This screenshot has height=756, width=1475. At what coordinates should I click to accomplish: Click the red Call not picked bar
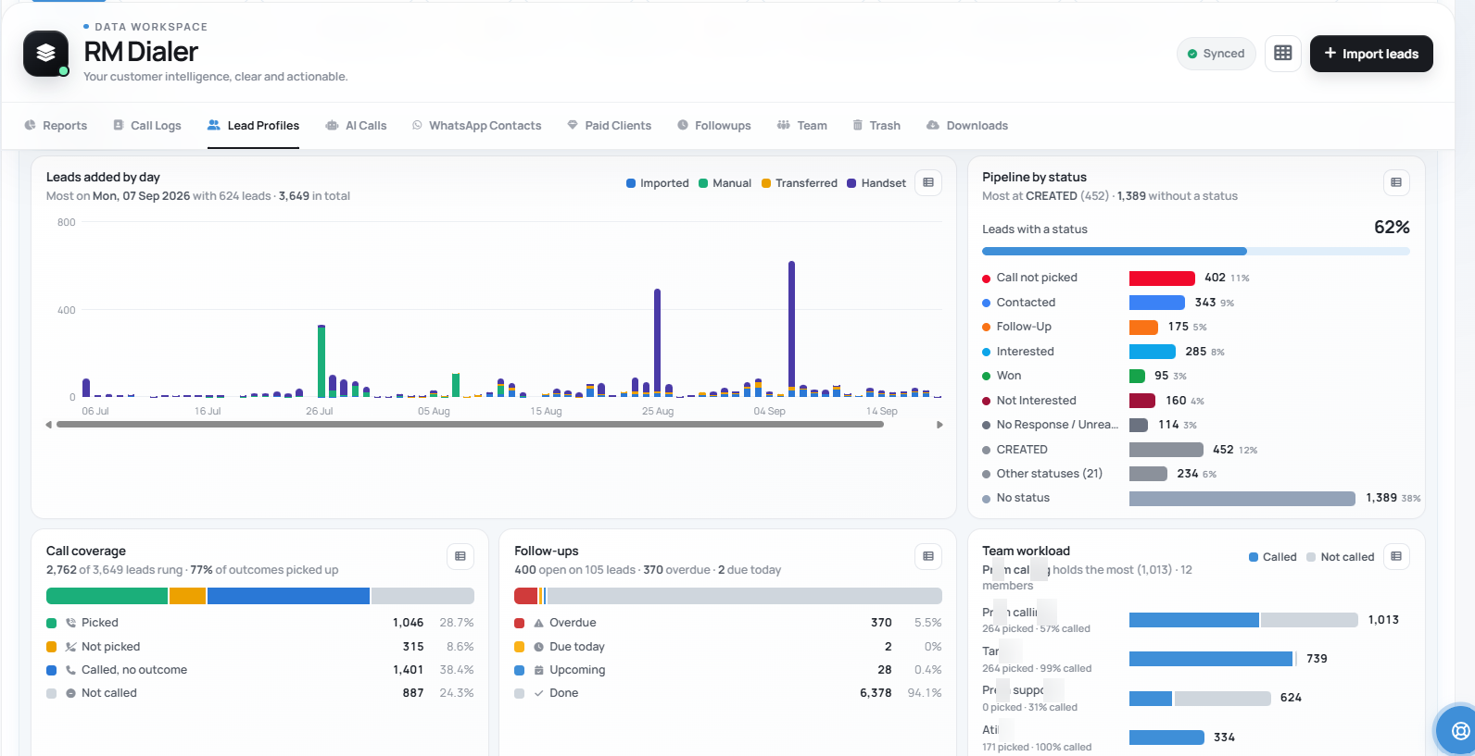coord(1162,278)
